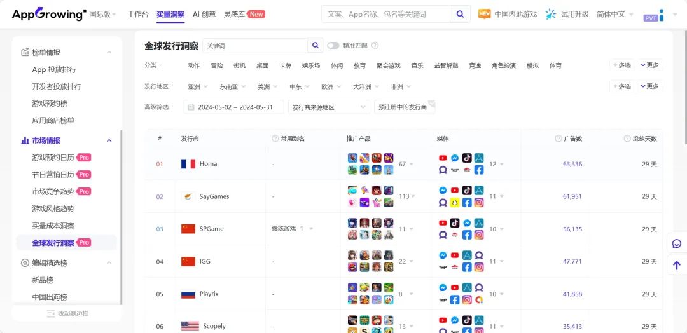Click the Instagram icon in SayGames row
Screen dimensions: 687x333
(479, 203)
